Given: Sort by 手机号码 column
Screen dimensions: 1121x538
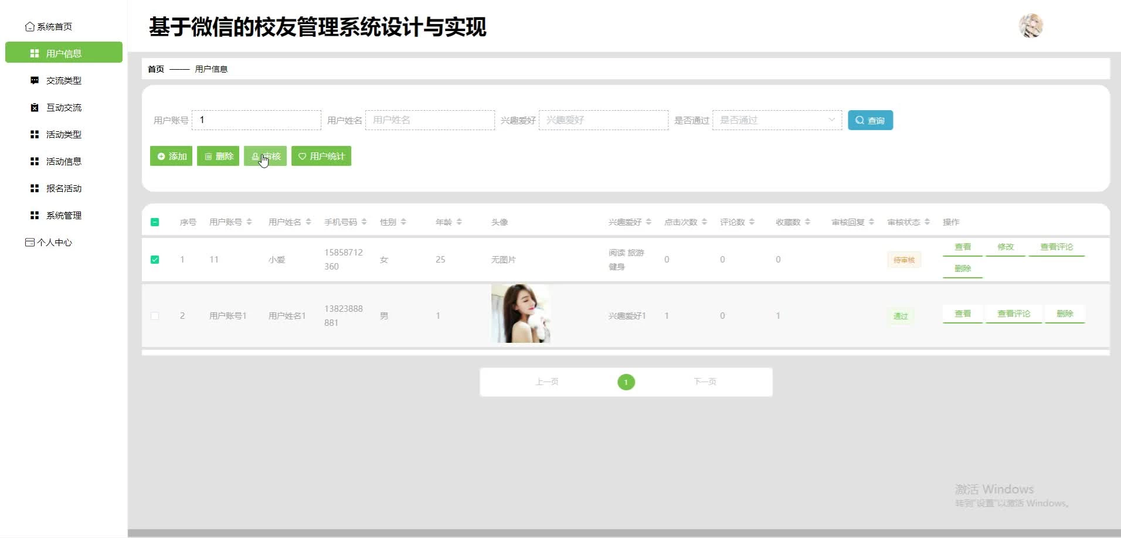Looking at the screenshot, I should click(x=364, y=222).
